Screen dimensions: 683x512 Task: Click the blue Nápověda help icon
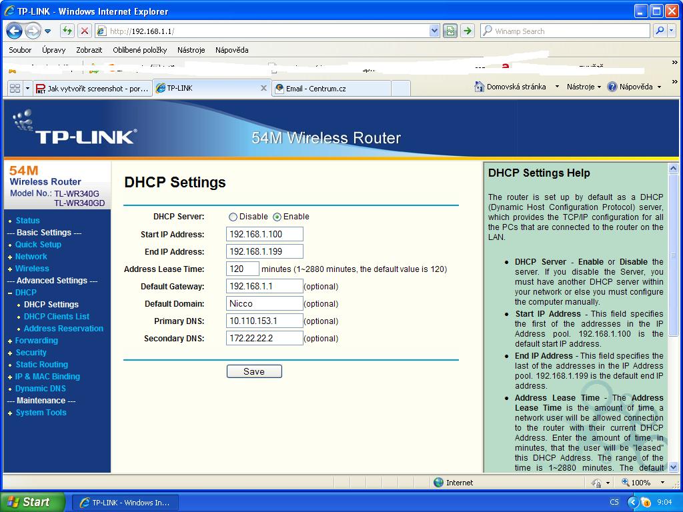[x=612, y=87]
